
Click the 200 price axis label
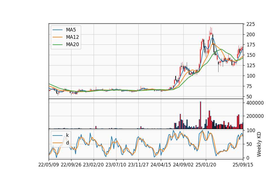(x=251, y=35)
